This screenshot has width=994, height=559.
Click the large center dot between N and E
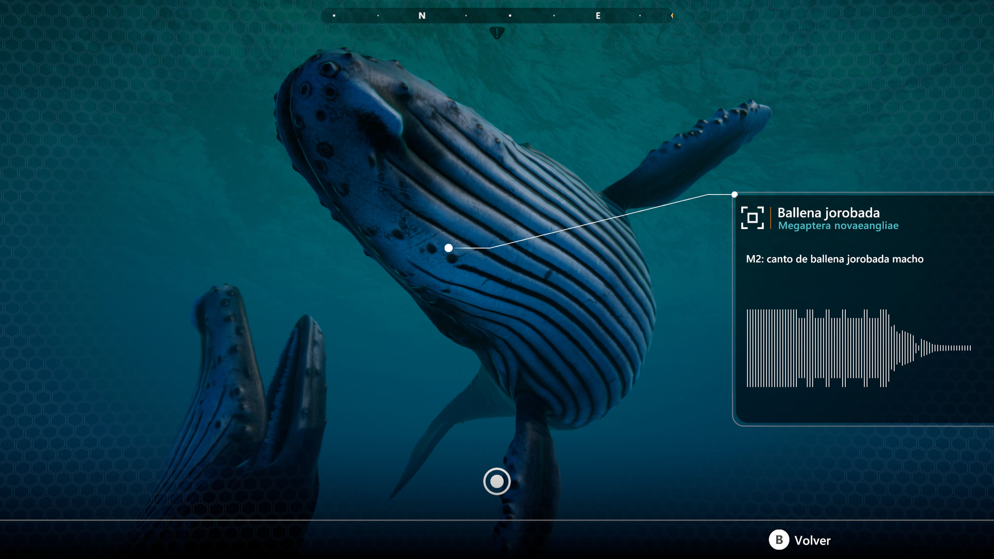pos(510,16)
